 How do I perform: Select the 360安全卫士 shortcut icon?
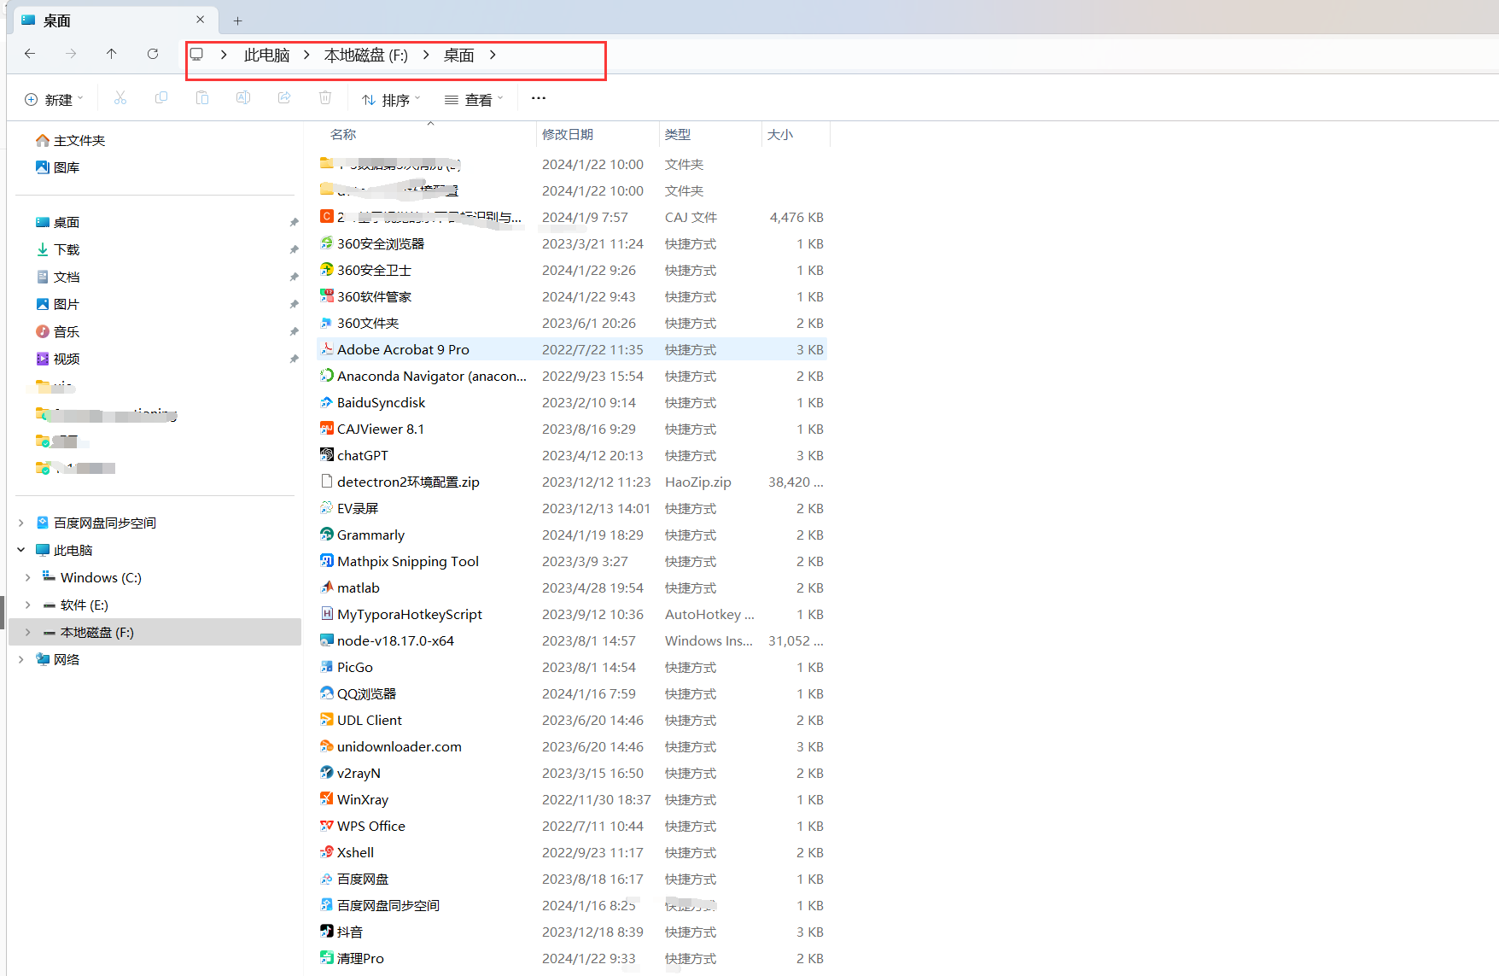click(x=326, y=269)
